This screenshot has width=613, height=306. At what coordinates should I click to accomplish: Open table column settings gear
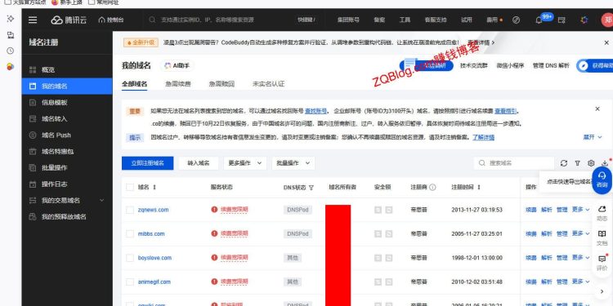pyautogui.click(x=591, y=163)
